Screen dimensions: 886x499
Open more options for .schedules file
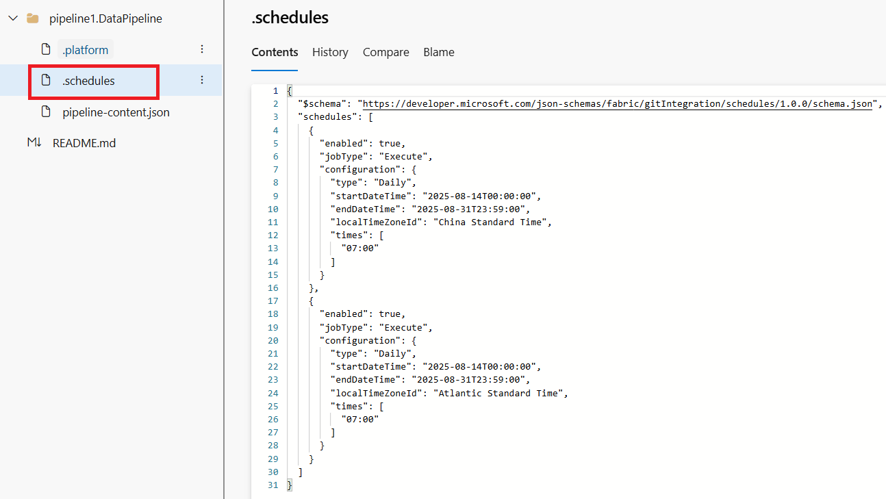202,80
